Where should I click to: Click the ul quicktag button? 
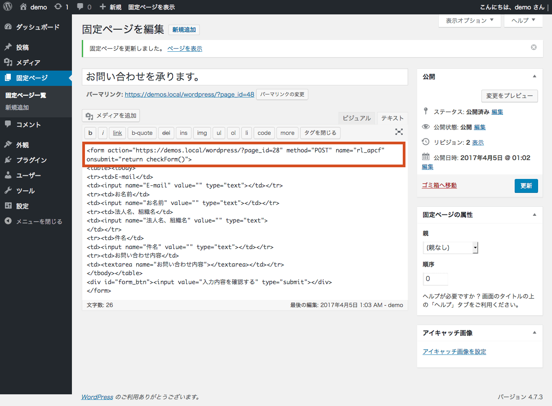[x=218, y=133]
